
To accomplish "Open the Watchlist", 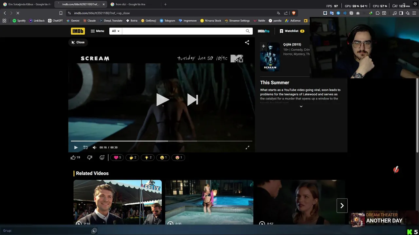I will (x=292, y=31).
